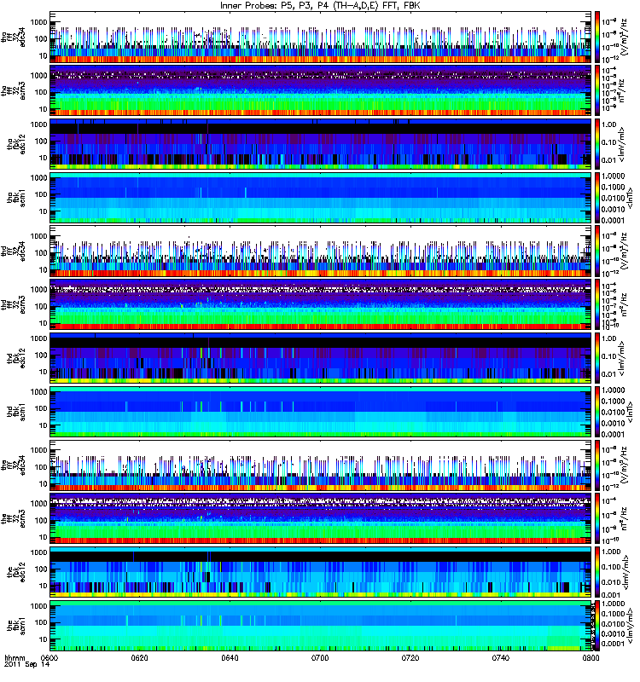Click the '0.001' colorbar value of the-probe fbk edc12

[x=609, y=595]
